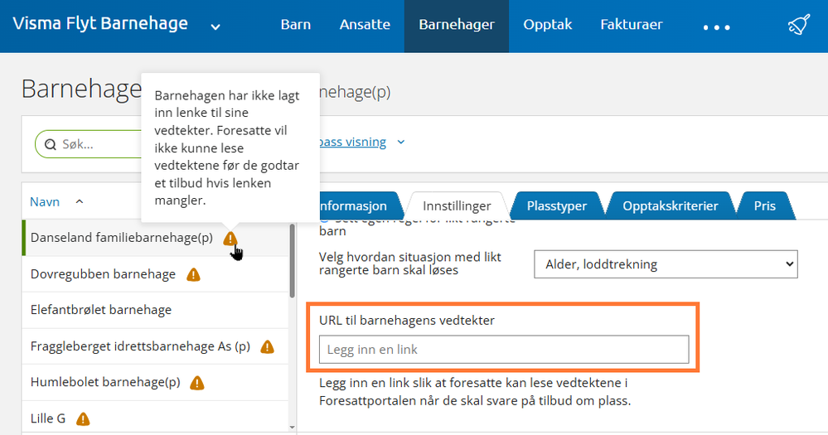Click the Navn column header
This screenshot has width=828, height=435.
click(x=45, y=201)
